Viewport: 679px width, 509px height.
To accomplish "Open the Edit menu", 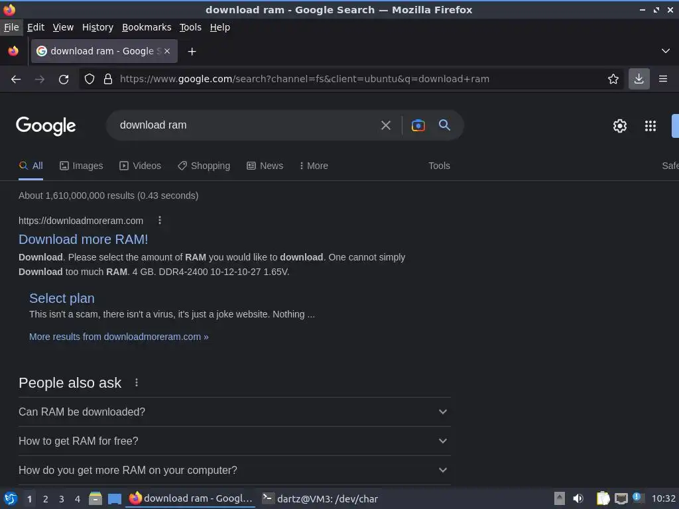I will click(36, 27).
